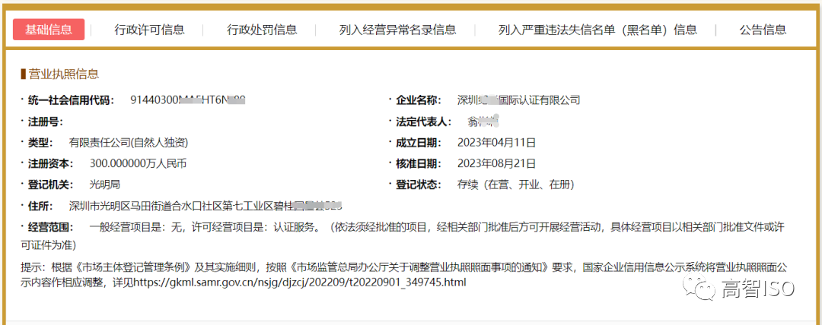Image resolution: width=822 pixels, height=325 pixels.
Task: Click the 提示 notice paragraph
Action: 403,275
